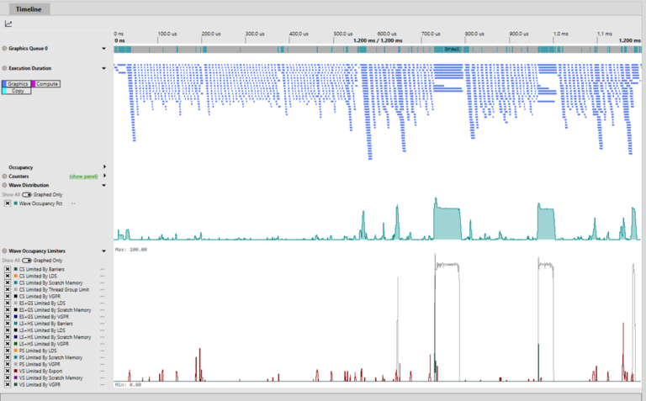
Task: Click the 500.0 us mark on the time ruler
Action: (x=343, y=34)
